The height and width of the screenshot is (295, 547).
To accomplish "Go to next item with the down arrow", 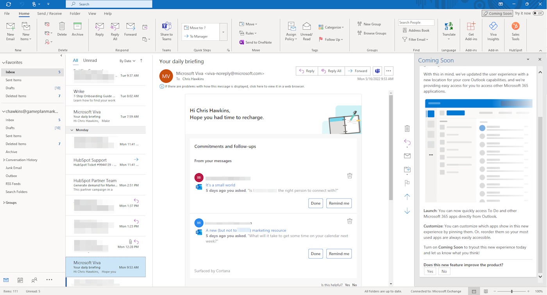I will click(x=407, y=211).
